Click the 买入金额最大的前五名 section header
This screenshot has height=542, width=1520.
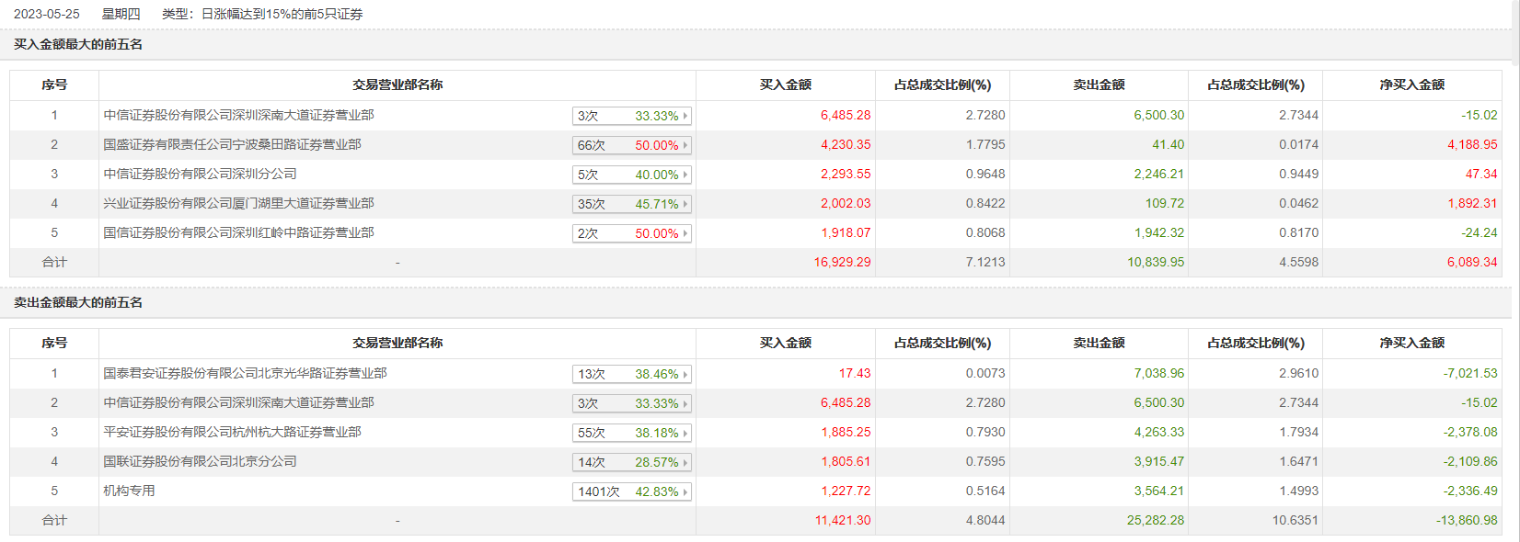78,44
